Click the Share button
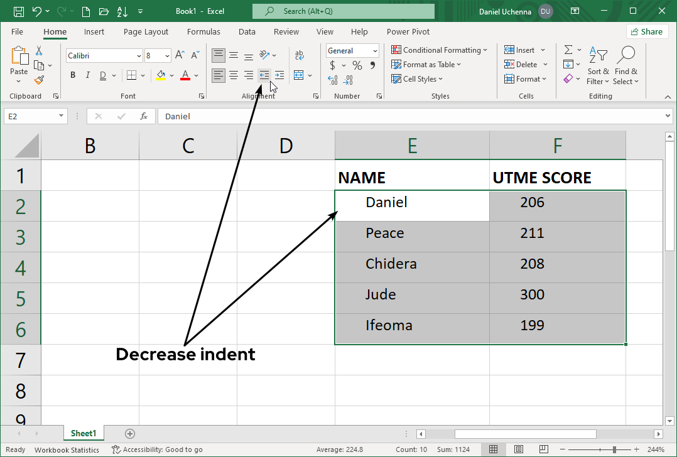The height and width of the screenshot is (457, 677). (x=647, y=31)
